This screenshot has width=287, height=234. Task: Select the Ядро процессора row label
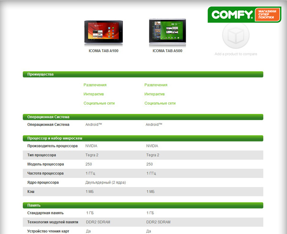(43, 182)
